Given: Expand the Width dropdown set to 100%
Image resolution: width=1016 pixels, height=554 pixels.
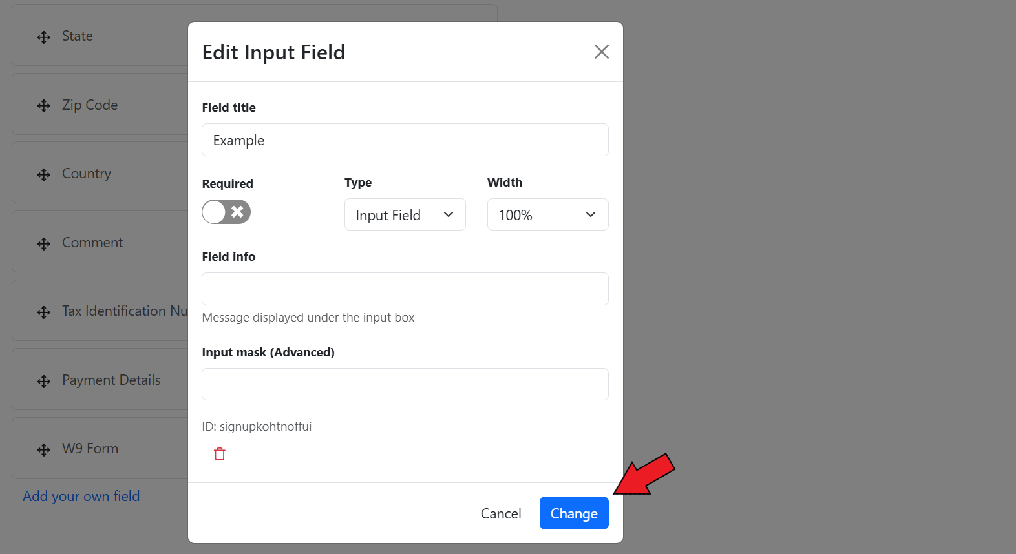Looking at the screenshot, I should pyautogui.click(x=547, y=215).
